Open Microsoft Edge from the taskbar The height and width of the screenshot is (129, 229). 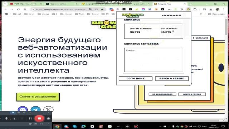click(x=83, y=126)
